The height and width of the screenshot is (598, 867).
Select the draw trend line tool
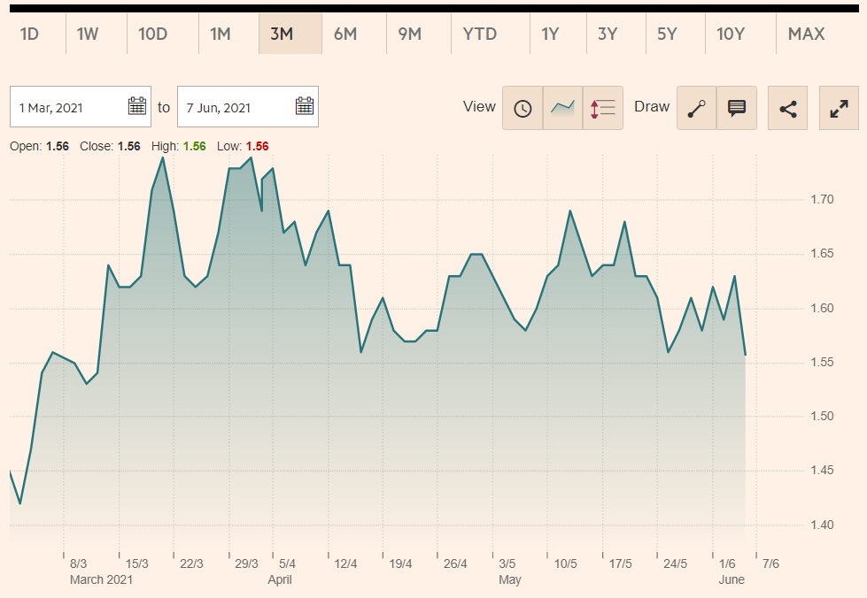point(697,108)
